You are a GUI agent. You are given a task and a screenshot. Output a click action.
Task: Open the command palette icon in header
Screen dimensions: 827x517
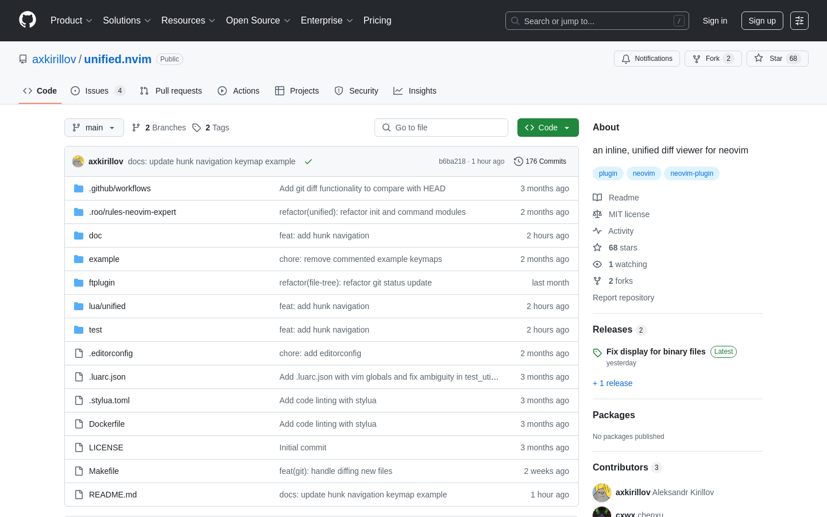tap(799, 21)
